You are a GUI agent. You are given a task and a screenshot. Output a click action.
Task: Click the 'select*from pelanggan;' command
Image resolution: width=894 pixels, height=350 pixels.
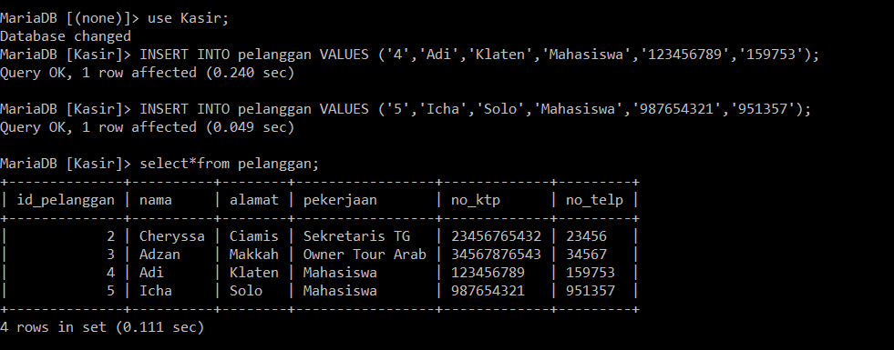point(230,164)
